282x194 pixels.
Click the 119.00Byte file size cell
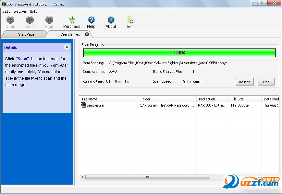(245, 105)
